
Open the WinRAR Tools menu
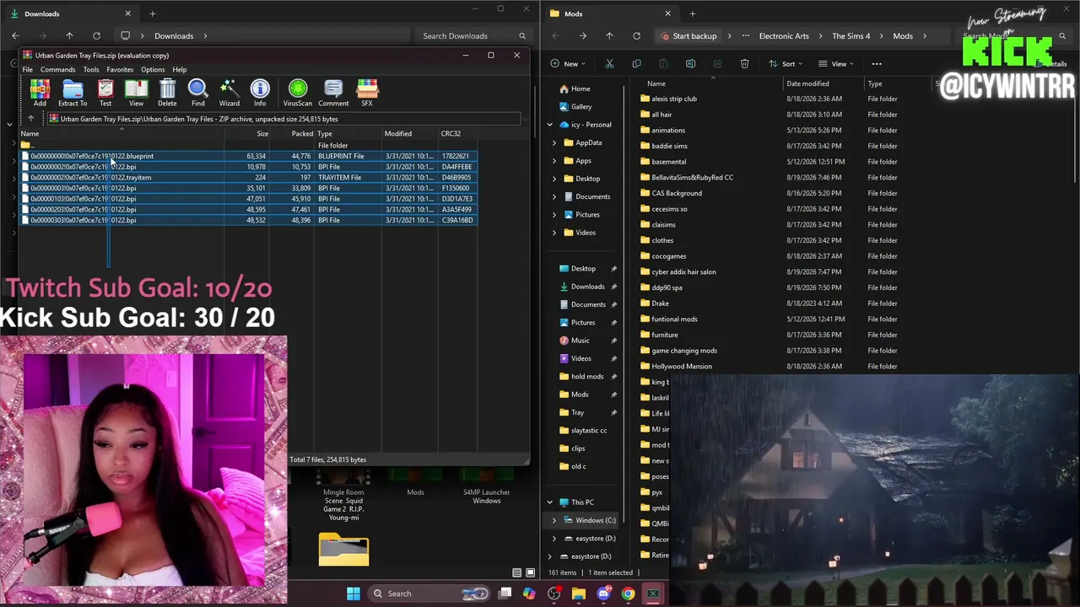[x=91, y=70]
